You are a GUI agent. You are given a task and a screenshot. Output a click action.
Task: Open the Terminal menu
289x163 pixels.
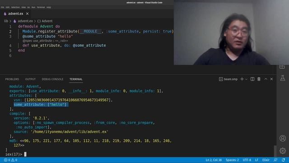coord(41,7)
